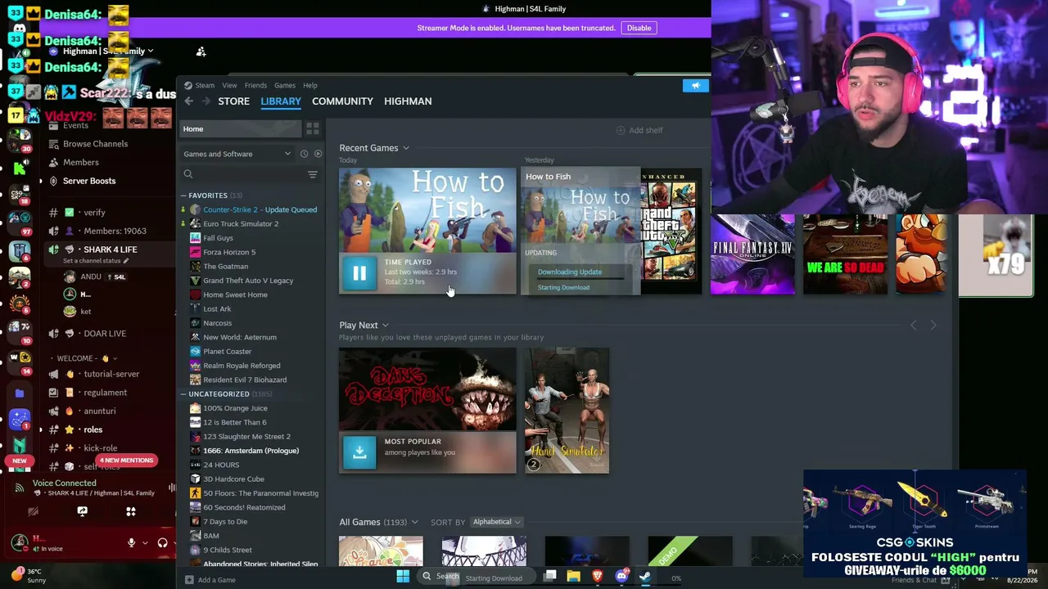
Task: Show recent activity clock filter in library
Action: 304,154
